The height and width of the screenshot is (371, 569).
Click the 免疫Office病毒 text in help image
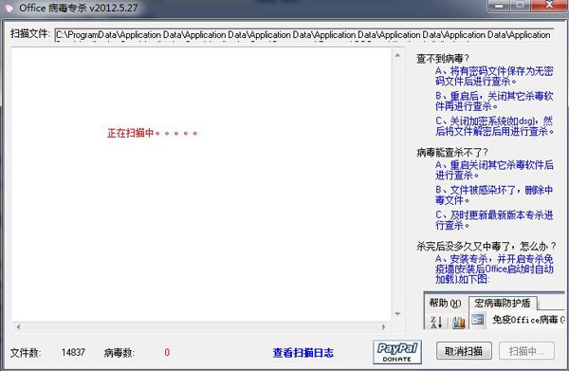[528, 320]
